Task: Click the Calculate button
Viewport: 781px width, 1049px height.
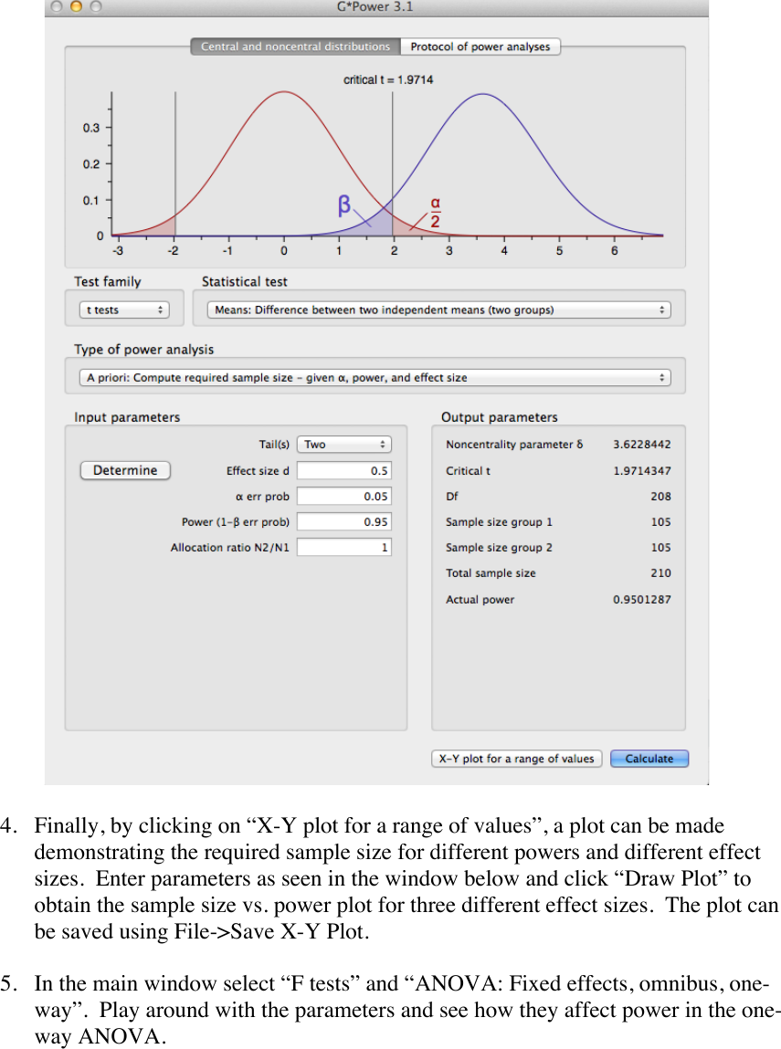Action: point(649,759)
